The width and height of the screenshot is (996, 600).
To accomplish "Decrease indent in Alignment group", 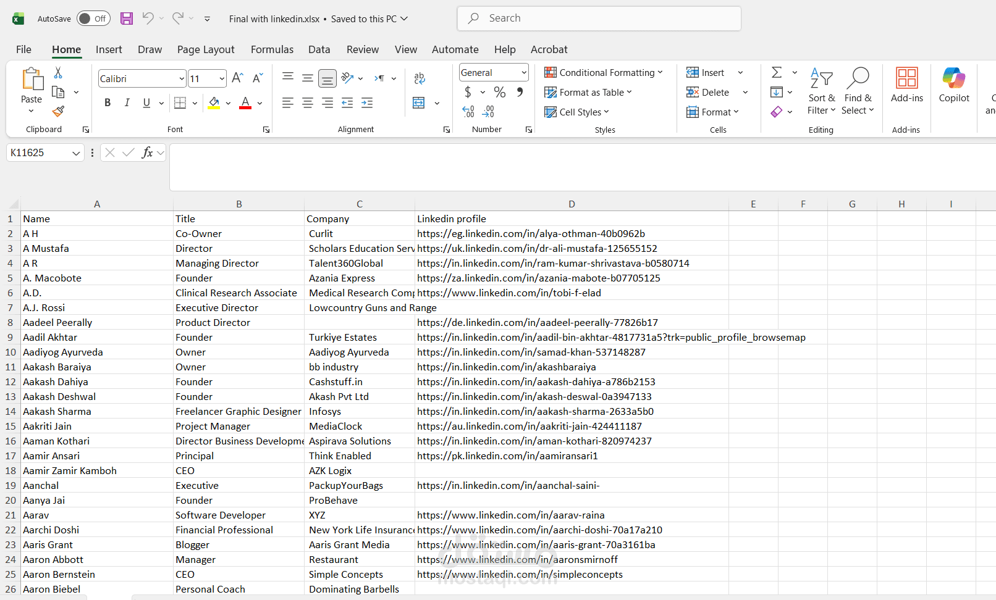I will [x=347, y=103].
